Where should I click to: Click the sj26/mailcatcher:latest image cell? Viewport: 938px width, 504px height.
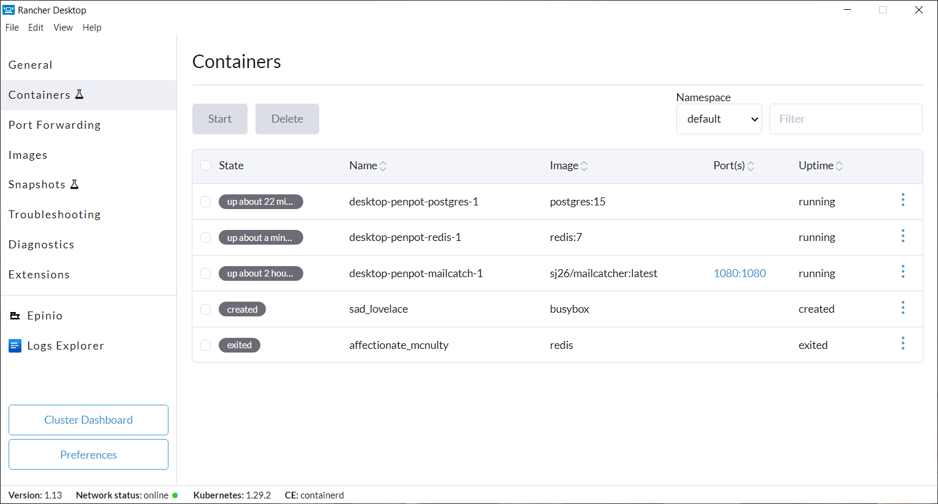(603, 273)
